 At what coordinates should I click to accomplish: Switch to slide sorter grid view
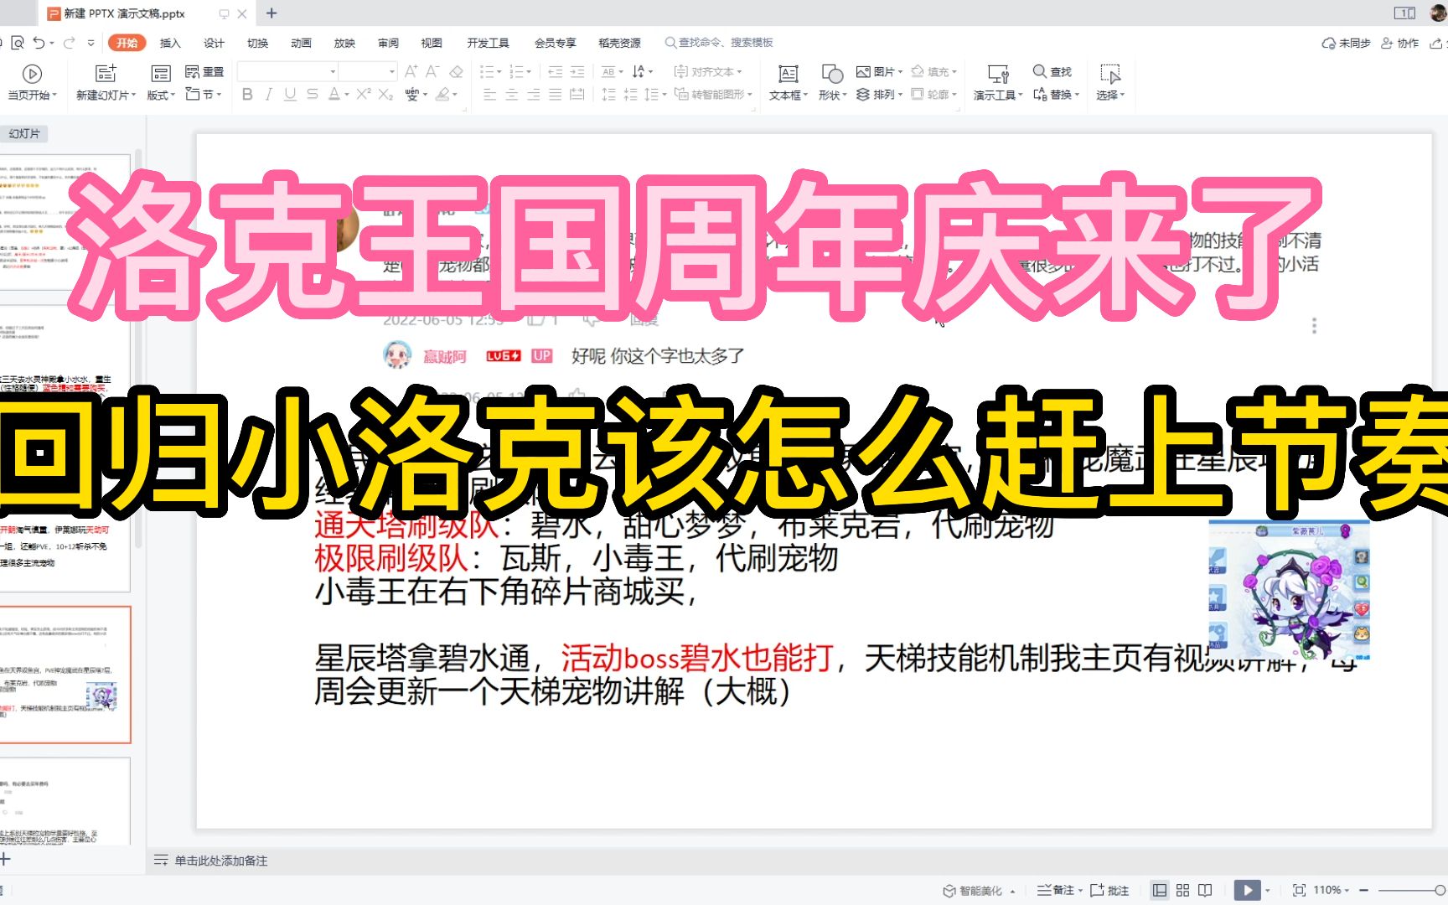(1182, 890)
